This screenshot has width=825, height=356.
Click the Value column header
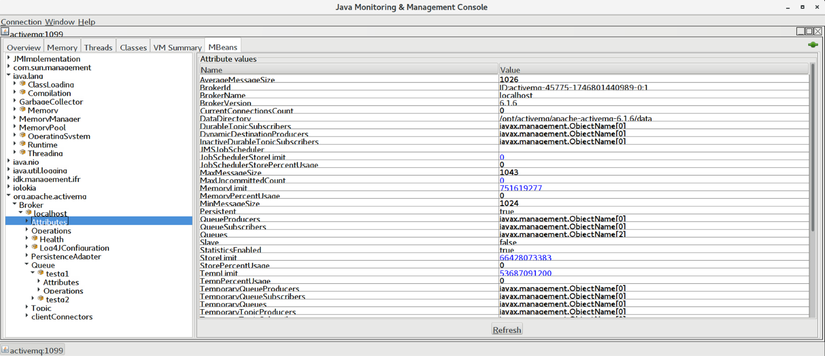click(653, 70)
